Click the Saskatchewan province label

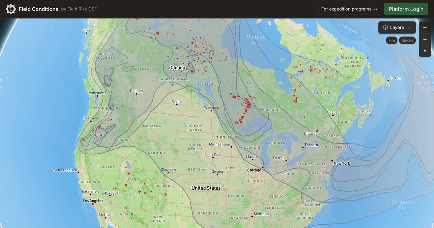(174, 79)
